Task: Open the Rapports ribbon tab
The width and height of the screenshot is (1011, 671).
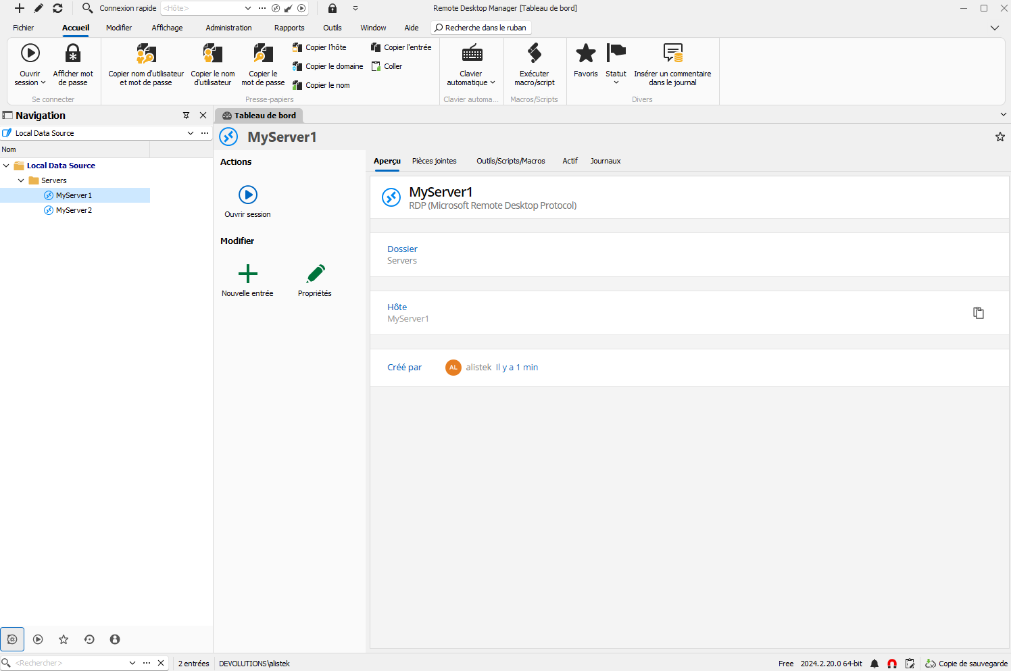Action: pyautogui.click(x=289, y=28)
